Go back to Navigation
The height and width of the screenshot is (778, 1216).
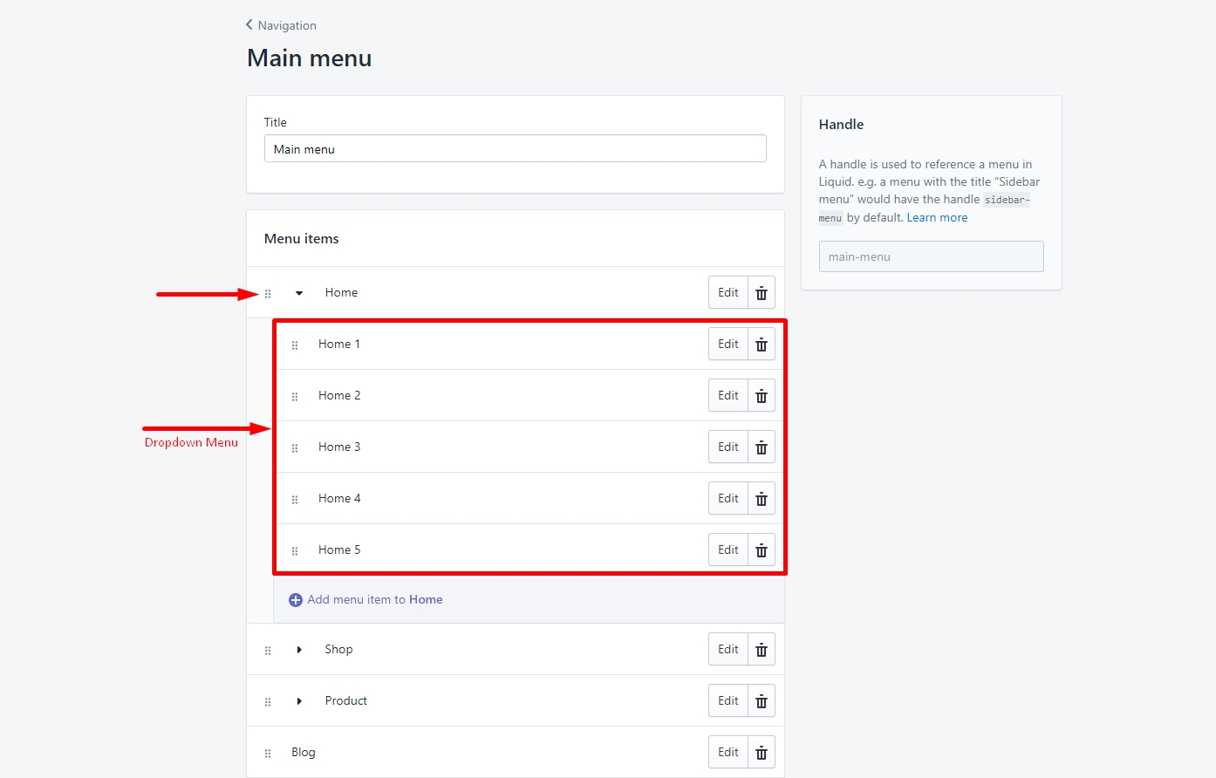click(x=281, y=25)
